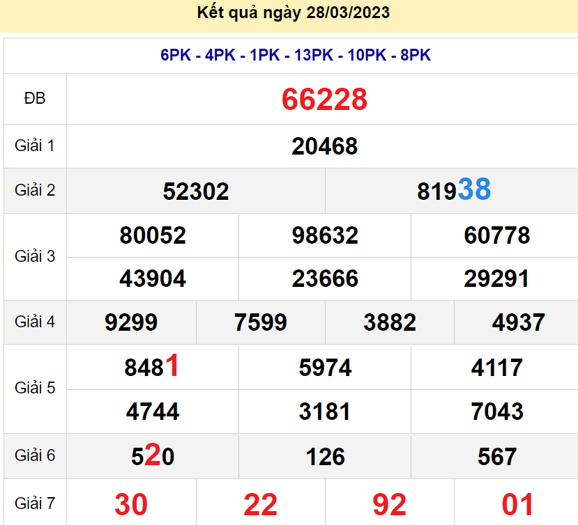Click the Giải 4 number 4937

(x=518, y=322)
